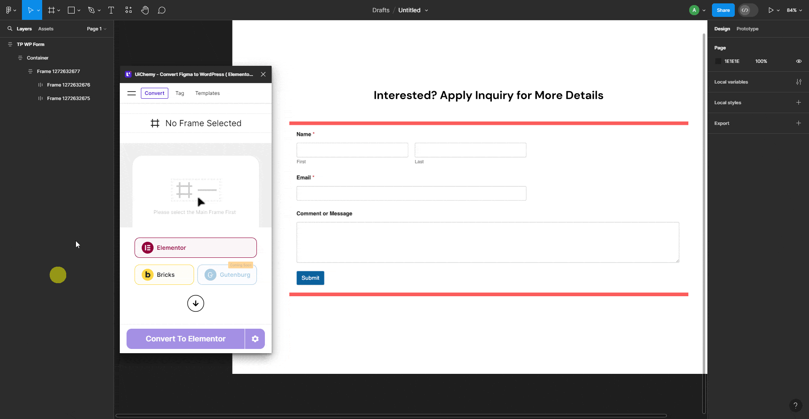Click the blue Share button
Screen dimensions: 809x419
[723, 10]
